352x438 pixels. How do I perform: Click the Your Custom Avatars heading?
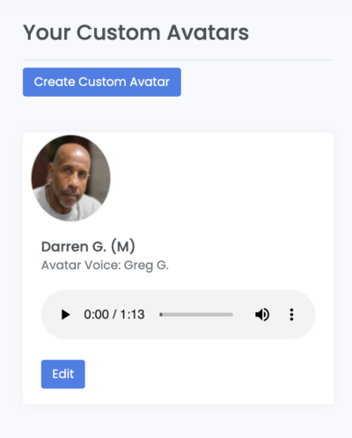pyautogui.click(x=136, y=33)
